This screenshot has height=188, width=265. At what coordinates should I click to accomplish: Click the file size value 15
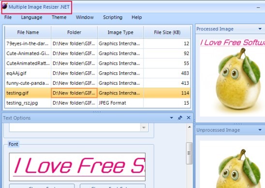[x=186, y=103]
